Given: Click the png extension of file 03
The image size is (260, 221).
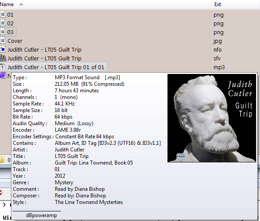Looking at the screenshot, I should coord(218,33).
